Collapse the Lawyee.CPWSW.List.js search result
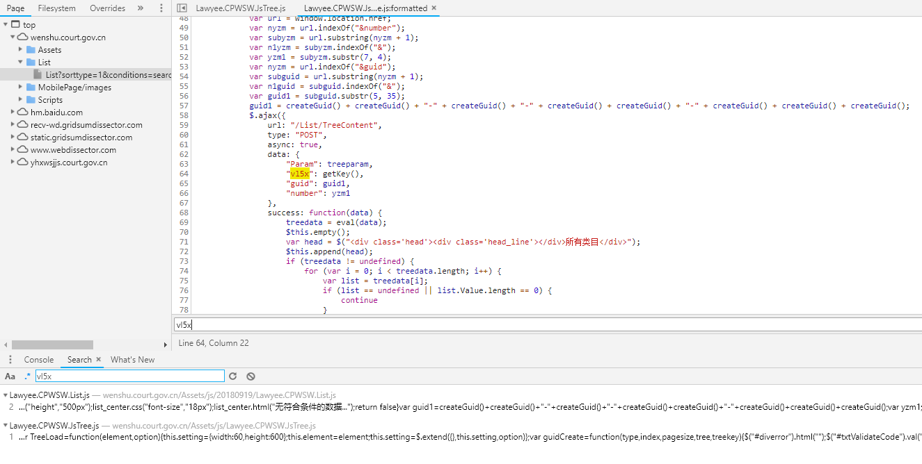The width and height of the screenshot is (922, 464). pos(4,395)
